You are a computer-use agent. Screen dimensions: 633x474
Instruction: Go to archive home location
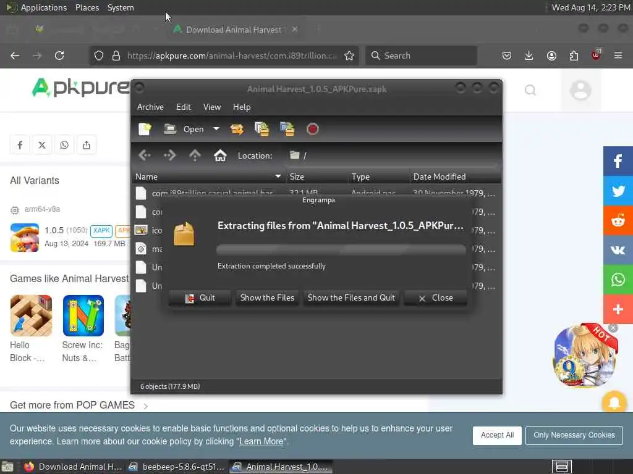[x=220, y=155]
